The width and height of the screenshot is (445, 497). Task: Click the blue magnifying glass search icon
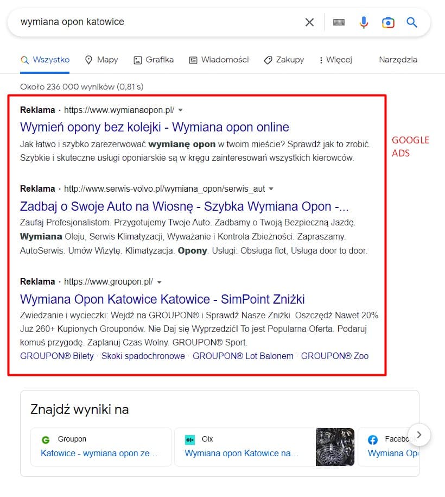click(x=412, y=22)
